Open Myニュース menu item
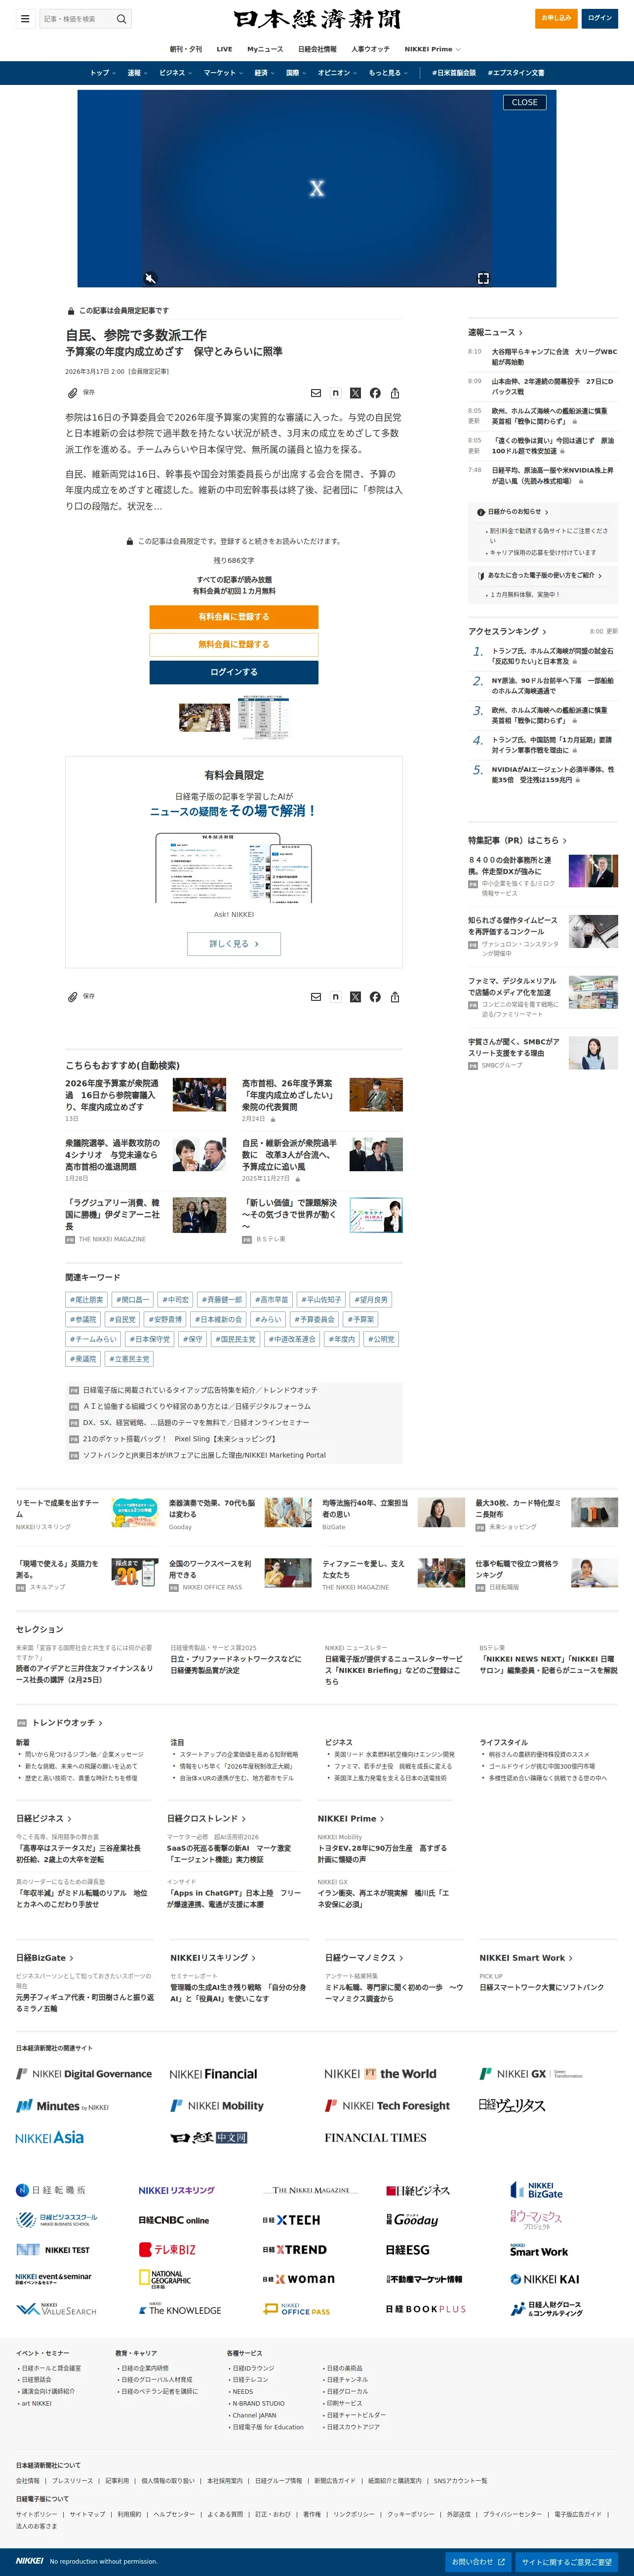Viewport: 634px width, 2576px height. [x=265, y=49]
